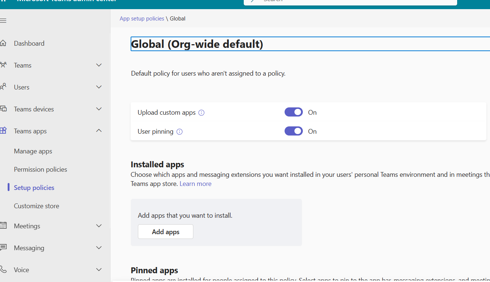Click the Teams devices icon
The width and height of the screenshot is (490, 282).
click(4, 108)
